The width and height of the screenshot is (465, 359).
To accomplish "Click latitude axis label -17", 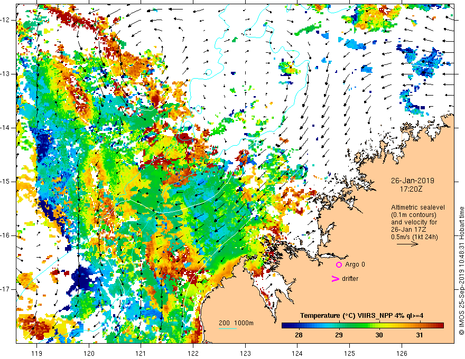I will point(6,289).
